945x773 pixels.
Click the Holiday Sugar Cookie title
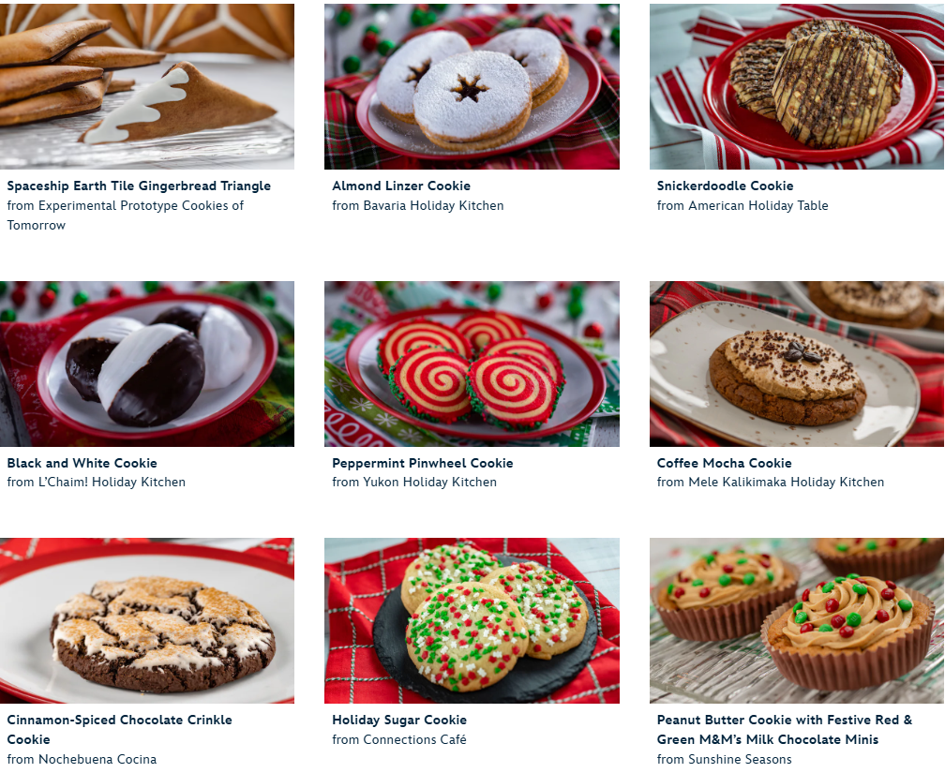pyautogui.click(x=399, y=720)
